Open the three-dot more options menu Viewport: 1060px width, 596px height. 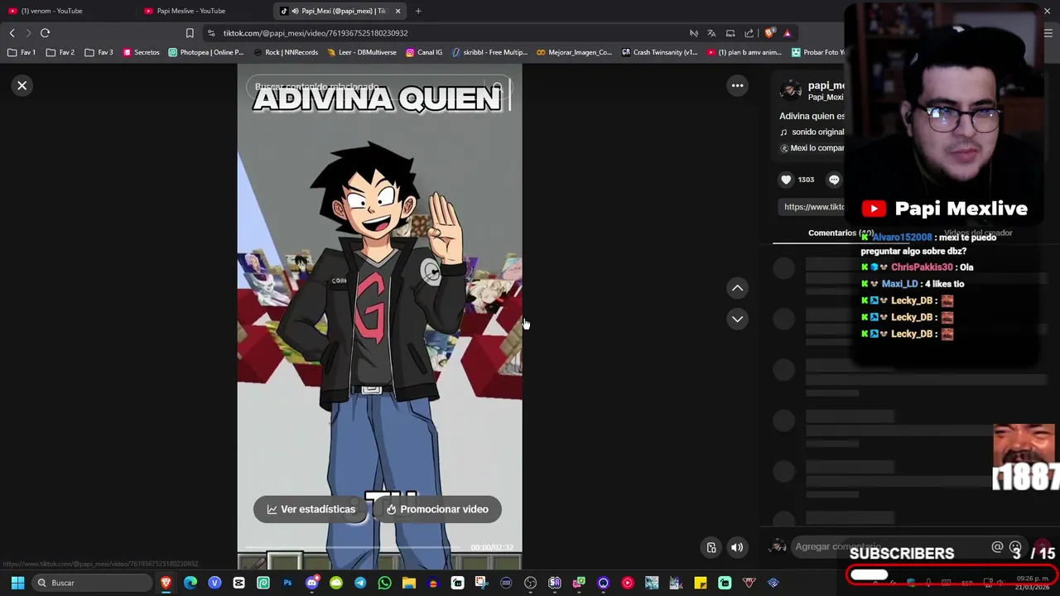tap(737, 85)
